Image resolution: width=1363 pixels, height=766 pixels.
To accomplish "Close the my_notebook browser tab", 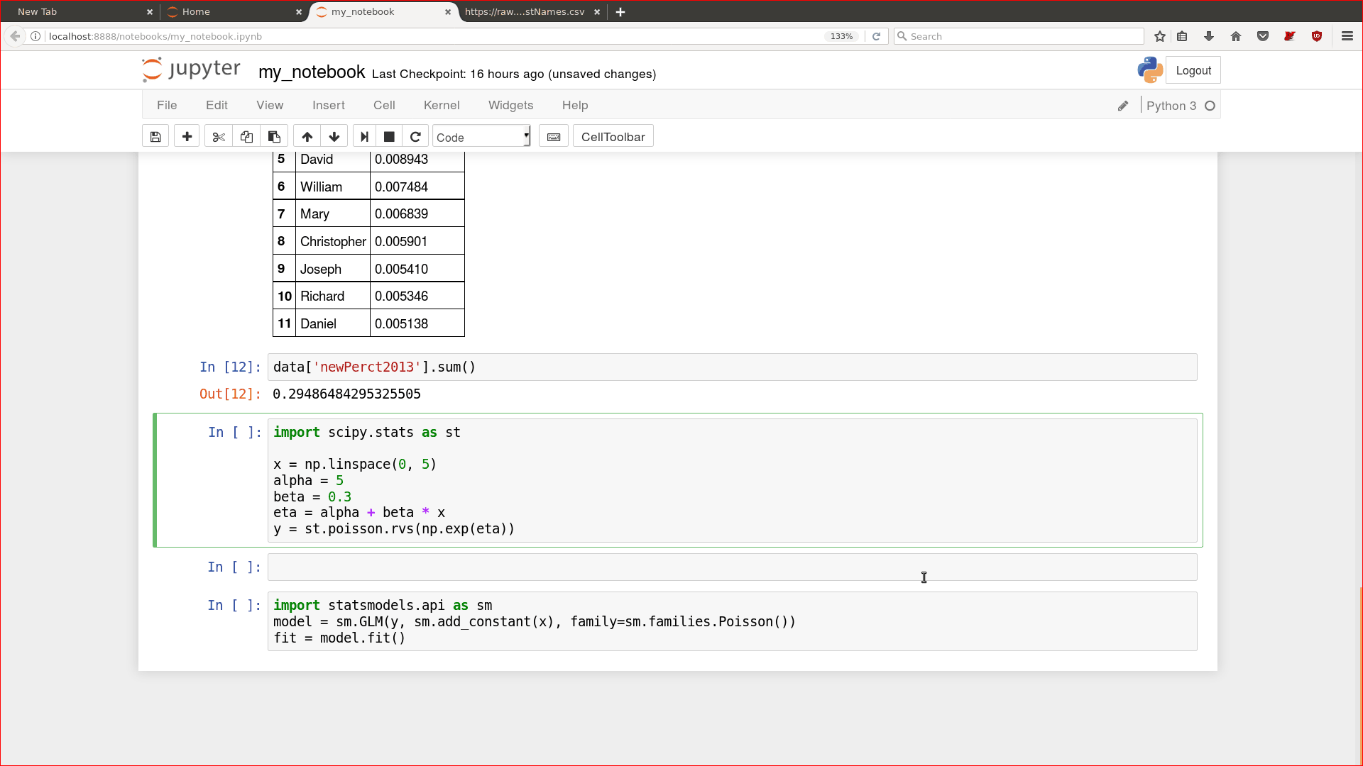I will [x=448, y=12].
